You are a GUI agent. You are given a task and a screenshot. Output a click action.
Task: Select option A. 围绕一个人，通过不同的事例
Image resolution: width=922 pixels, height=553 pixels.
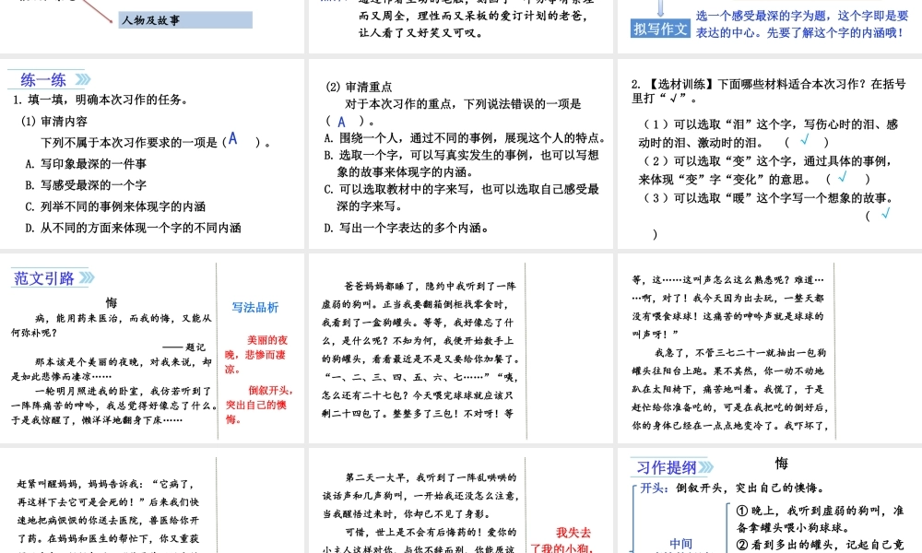(x=465, y=138)
